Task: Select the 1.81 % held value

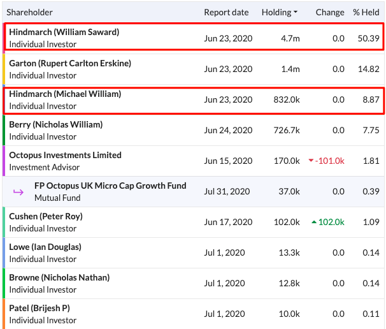Action: [371, 161]
